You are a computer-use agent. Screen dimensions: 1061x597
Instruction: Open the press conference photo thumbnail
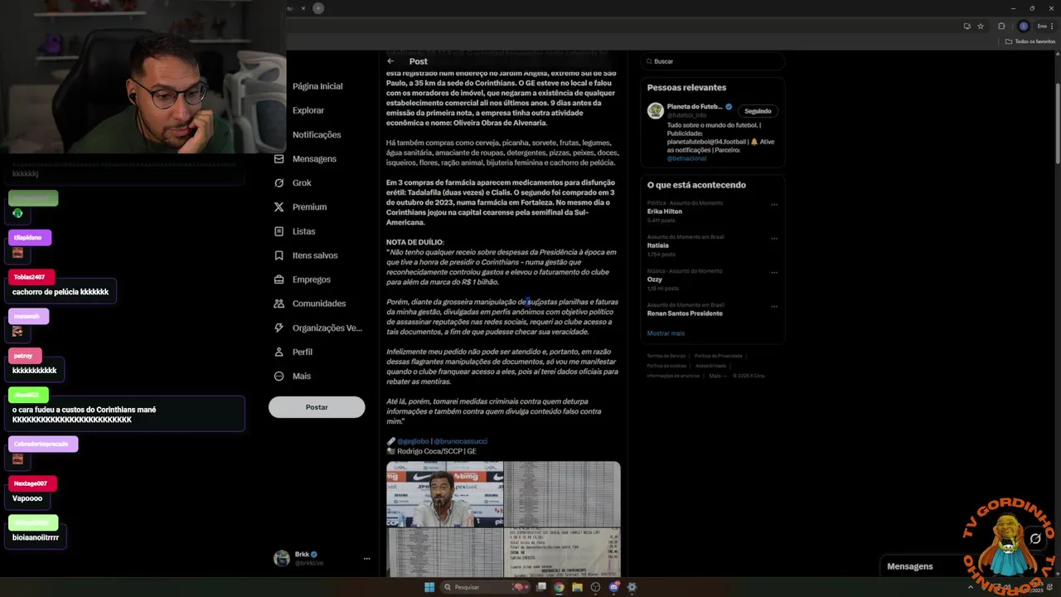(x=444, y=494)
